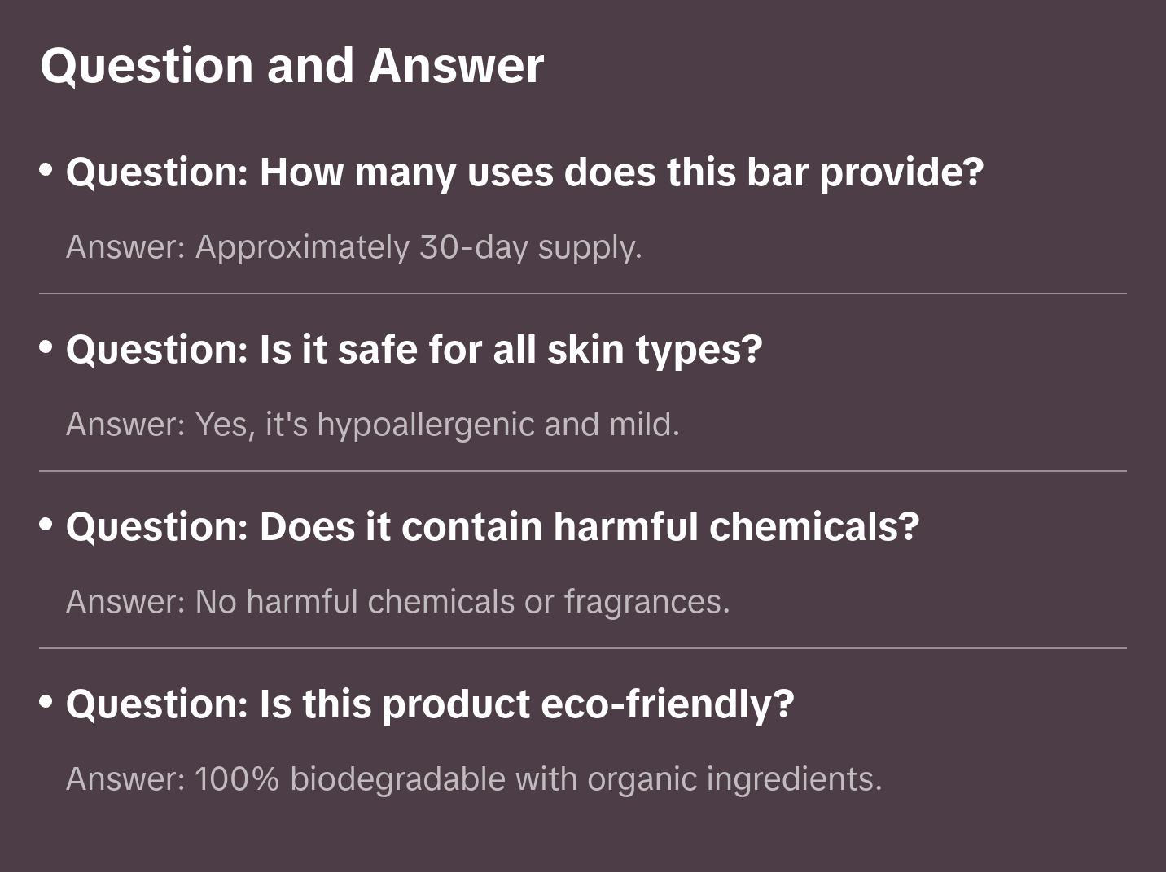
Task: Click the "Question and Answer" heading
Action: (291, 66)
